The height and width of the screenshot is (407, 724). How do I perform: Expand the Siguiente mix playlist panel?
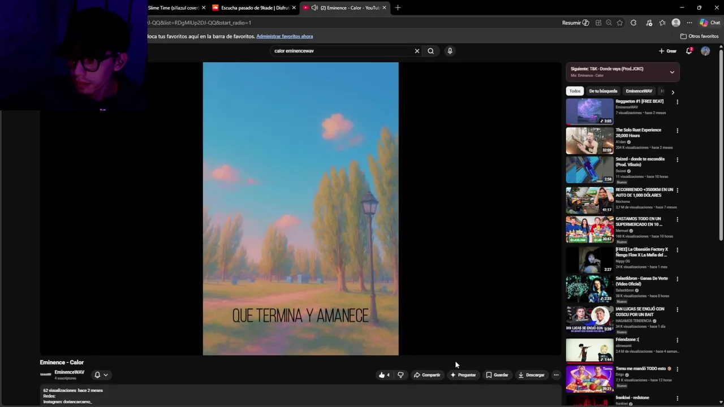(672, 72)
